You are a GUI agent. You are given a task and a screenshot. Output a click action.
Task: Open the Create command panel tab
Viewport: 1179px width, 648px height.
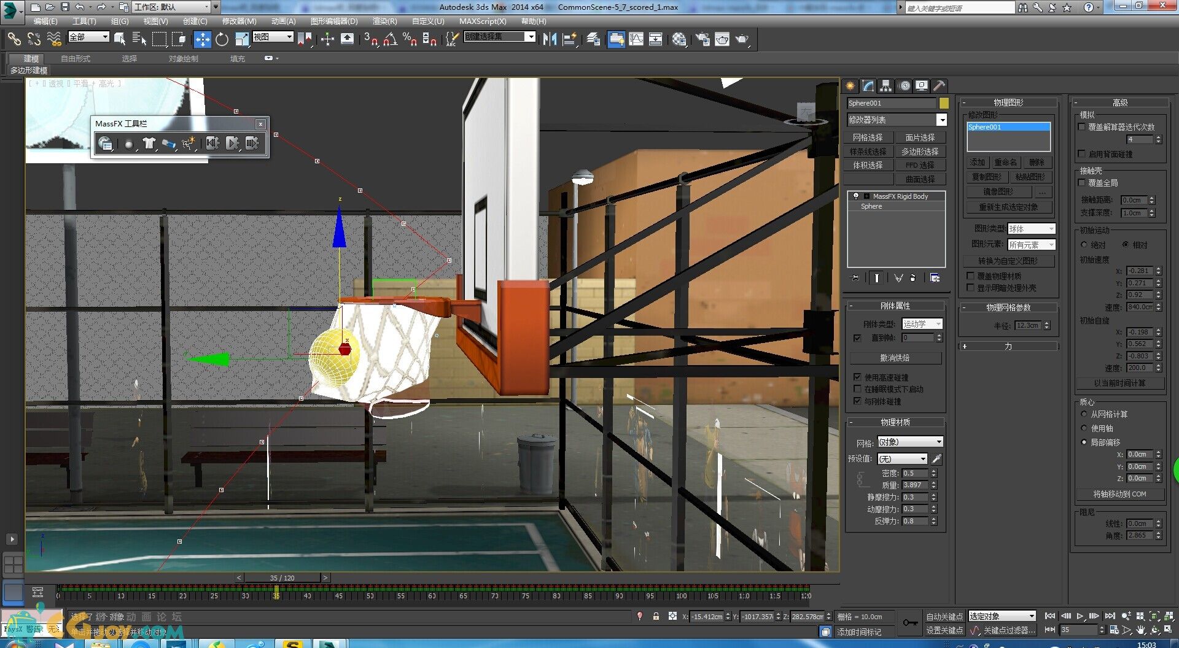click(x=850, y=86)
